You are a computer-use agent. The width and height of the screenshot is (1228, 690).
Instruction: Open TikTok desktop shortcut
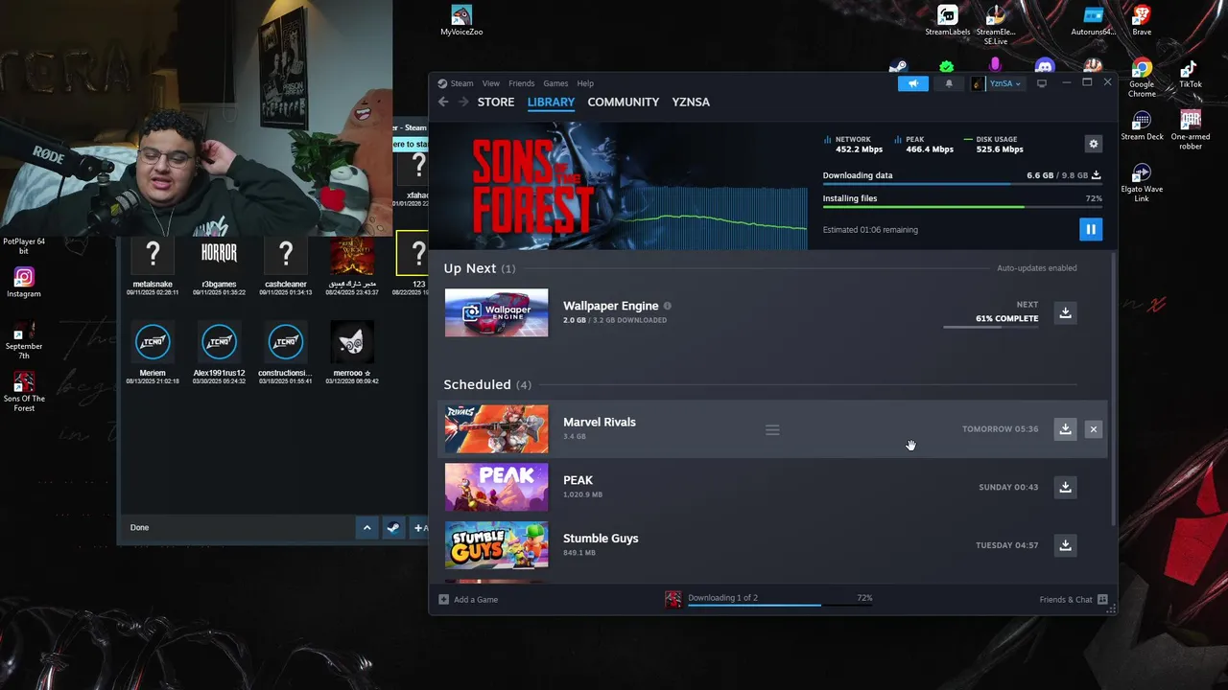1191,75
